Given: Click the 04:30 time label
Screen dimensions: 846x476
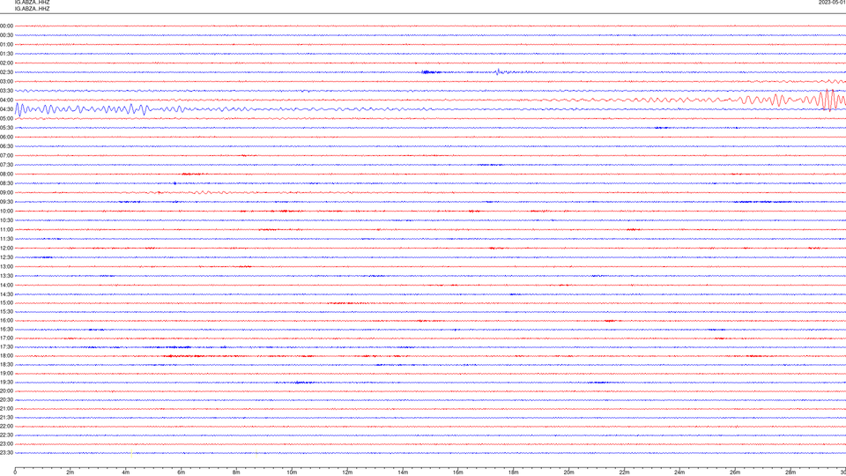Looking at the screenshot, I should click(6, 109).
